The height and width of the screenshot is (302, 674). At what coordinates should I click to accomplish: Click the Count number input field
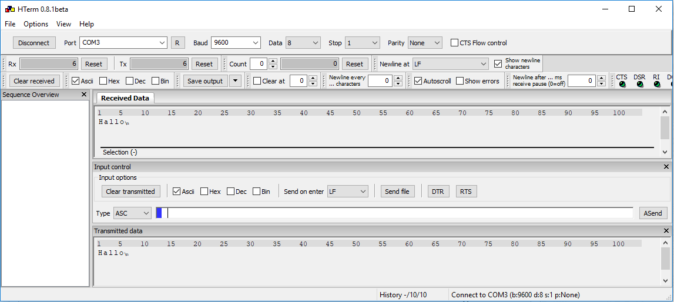click(x=259, y=64)
